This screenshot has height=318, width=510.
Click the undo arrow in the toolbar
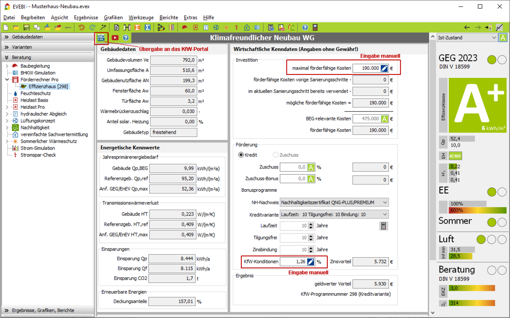pyautogui.click(x=82, y=27)
